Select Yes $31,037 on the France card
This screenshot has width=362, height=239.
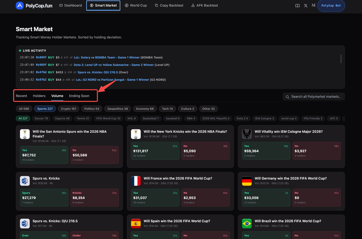[x=155, y=197]
